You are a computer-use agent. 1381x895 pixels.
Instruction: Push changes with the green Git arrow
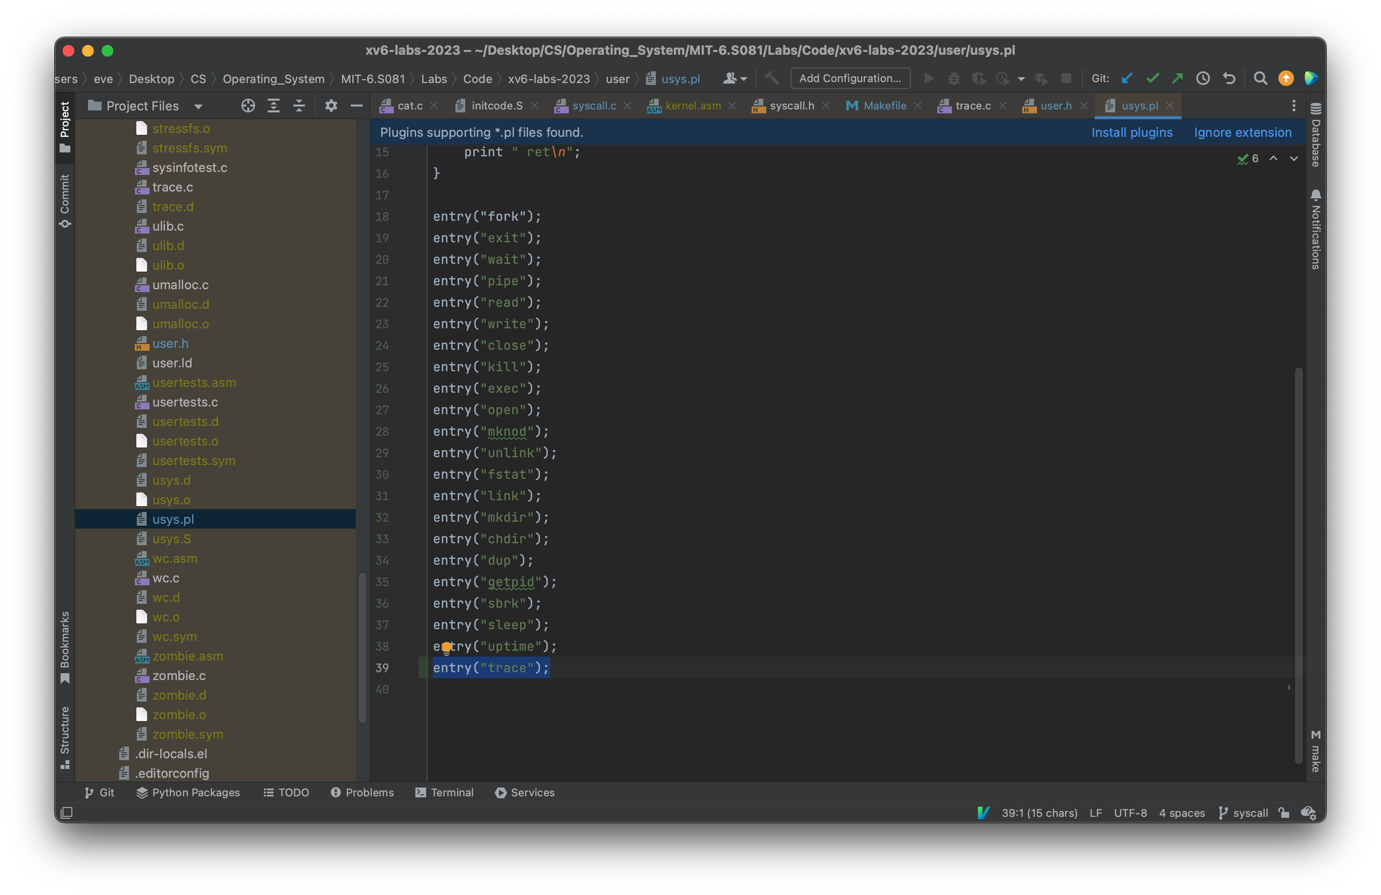[x=1177, y=78]
